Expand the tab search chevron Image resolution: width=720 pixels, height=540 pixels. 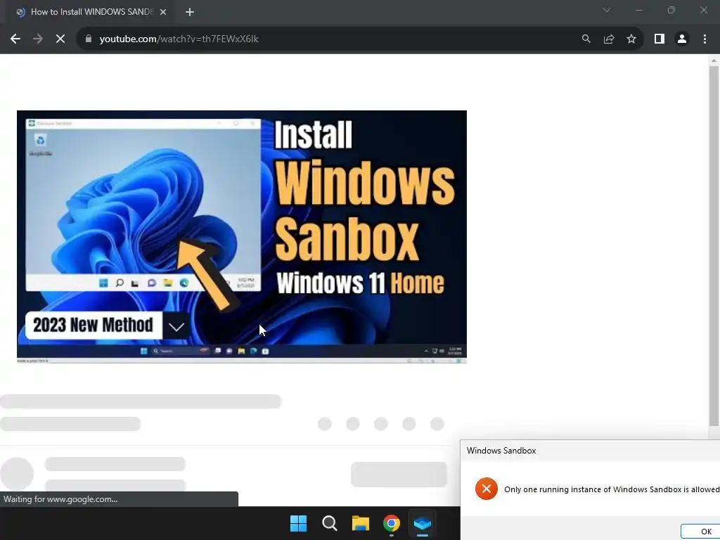pos(607,10)
